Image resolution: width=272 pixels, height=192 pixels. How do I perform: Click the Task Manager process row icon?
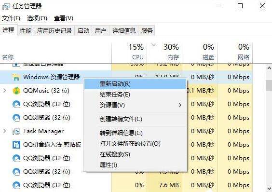coord(16,131)
